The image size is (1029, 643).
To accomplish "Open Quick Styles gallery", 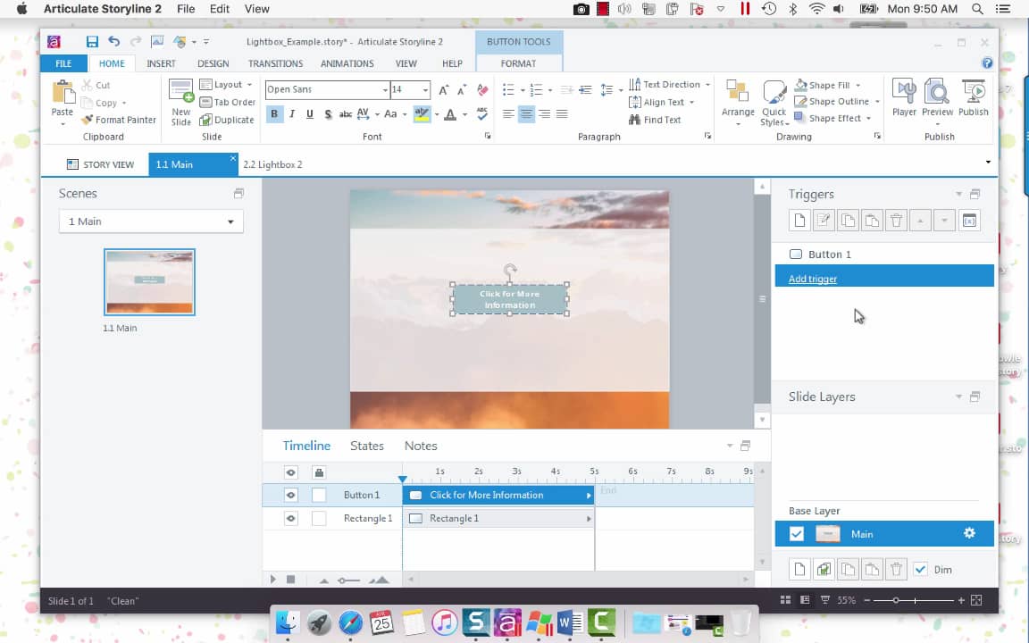I will pyautogui.click(x=774, y=103).
